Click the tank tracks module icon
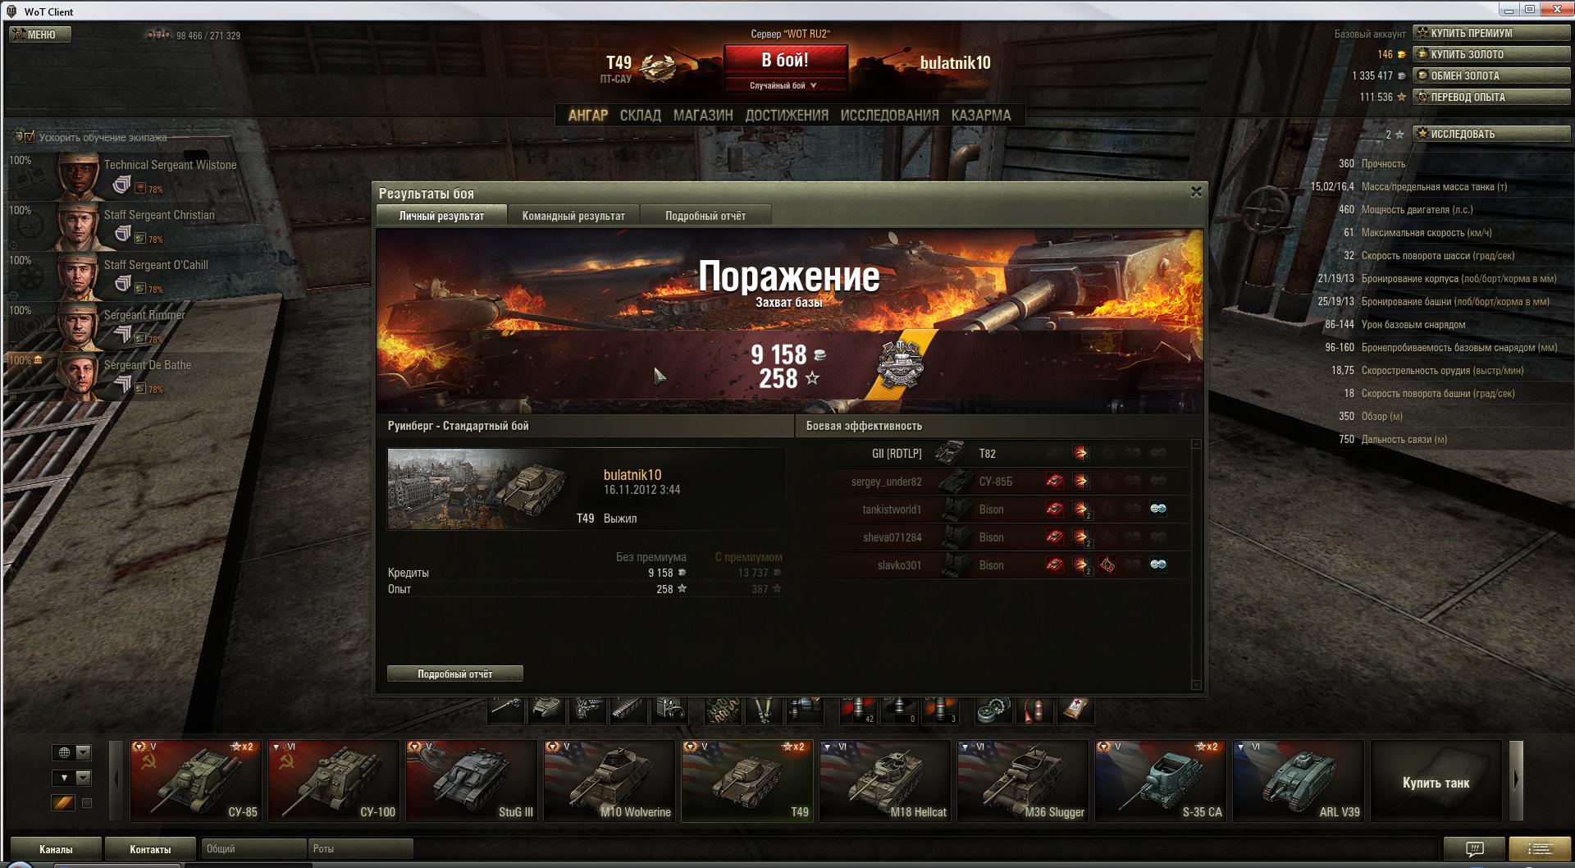 click(x=628, y=710)
